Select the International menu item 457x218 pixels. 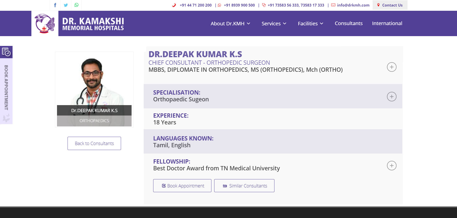point(387,23)
